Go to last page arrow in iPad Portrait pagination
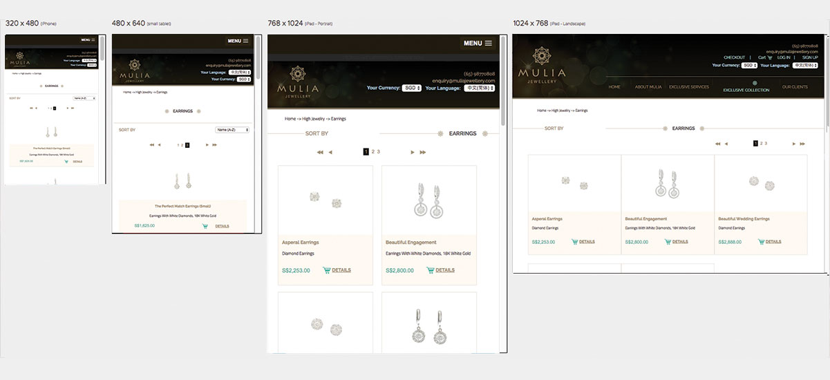 423,152
